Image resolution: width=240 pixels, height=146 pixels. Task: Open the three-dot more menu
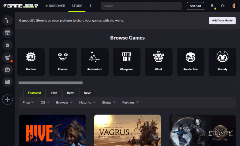point(91,6)
